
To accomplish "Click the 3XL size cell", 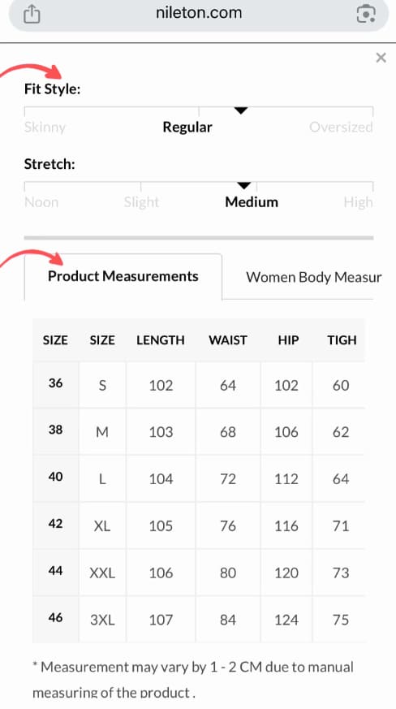I will (x=102, y=620).
